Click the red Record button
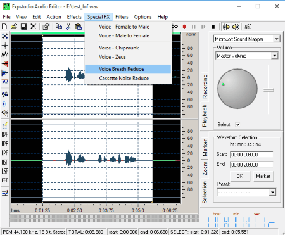The height and width of the screenshot is (235, 285). pos(184,27)
